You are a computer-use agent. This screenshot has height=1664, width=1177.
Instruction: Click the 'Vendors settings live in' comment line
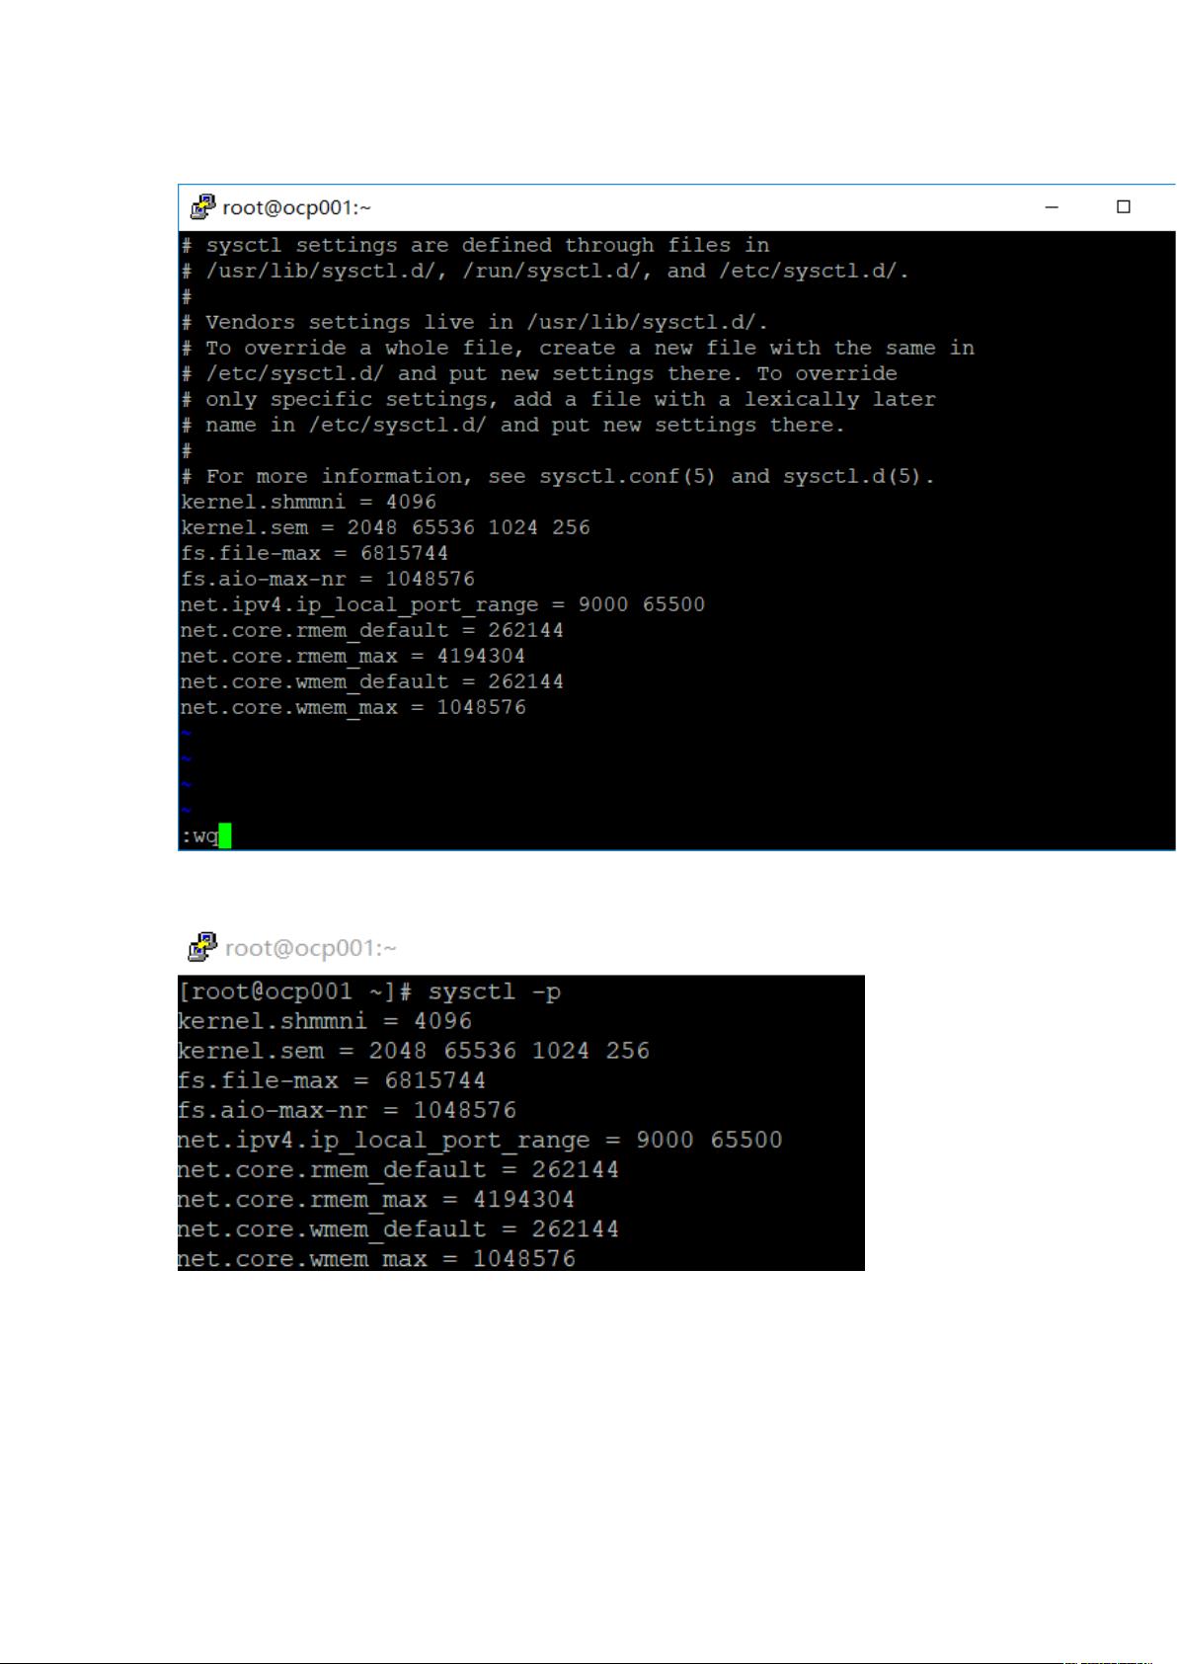(x=475, y=322)
